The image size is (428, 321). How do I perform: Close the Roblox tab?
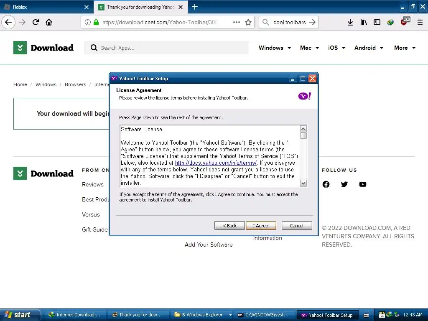coord(87,7)
